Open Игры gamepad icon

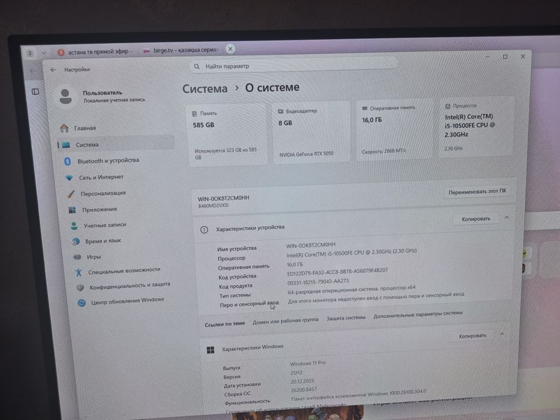point(77,257)
